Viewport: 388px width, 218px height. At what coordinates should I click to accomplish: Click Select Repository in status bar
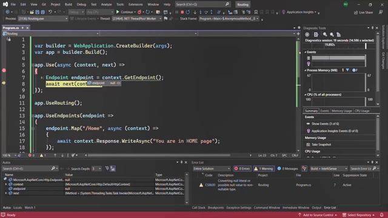tap(358, 215)
